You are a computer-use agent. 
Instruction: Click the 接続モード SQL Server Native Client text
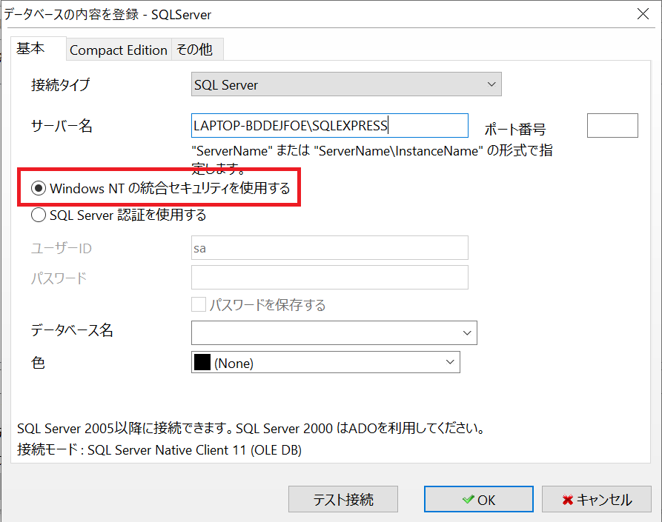pyautogui.click(x=159, y=449)
